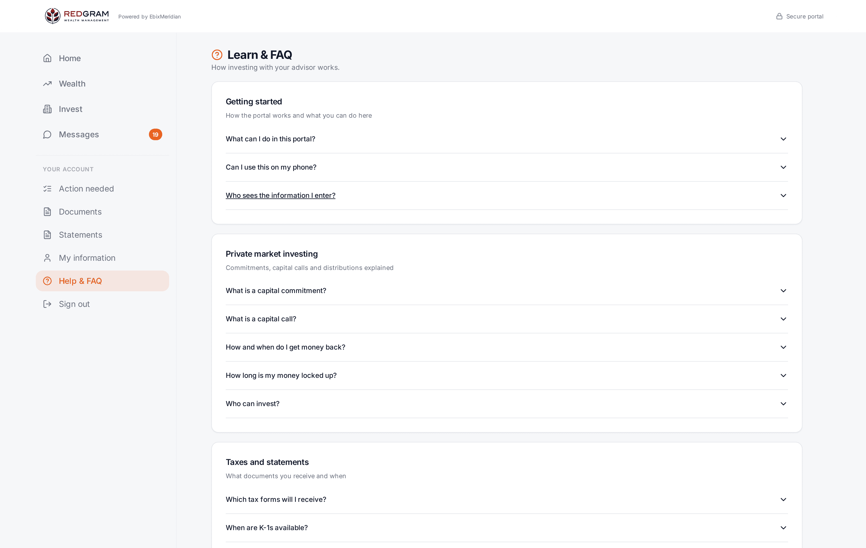Open the When are K-1s available question

coord(507,528)
